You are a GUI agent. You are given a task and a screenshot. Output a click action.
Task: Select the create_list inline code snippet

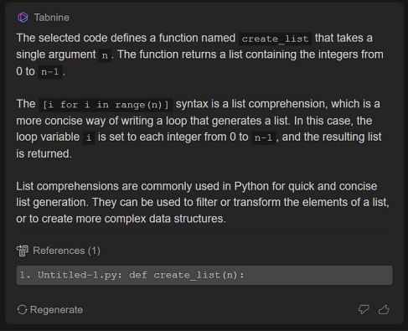point(275,39)
